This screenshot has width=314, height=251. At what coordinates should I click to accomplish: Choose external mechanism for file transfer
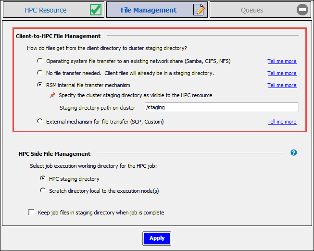(x=40, y=122)
